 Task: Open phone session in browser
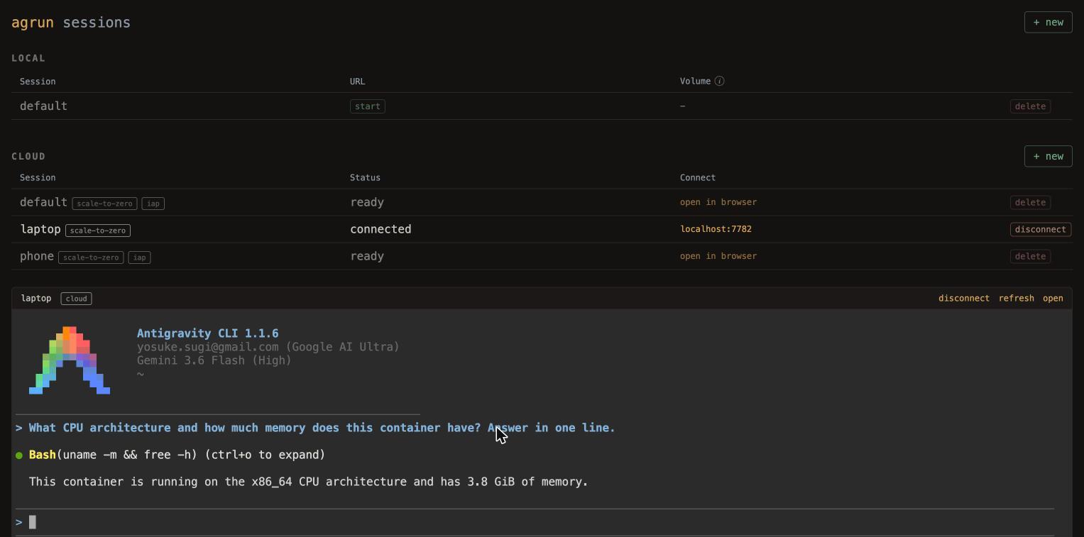(x=718, y=256)
